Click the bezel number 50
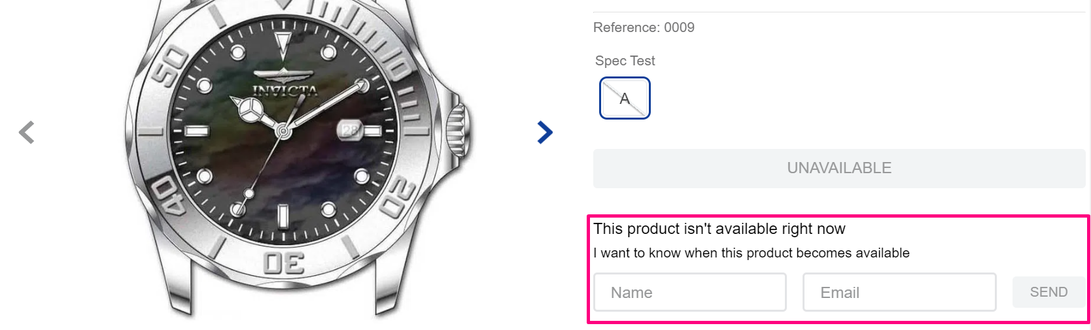 [171, 67]
